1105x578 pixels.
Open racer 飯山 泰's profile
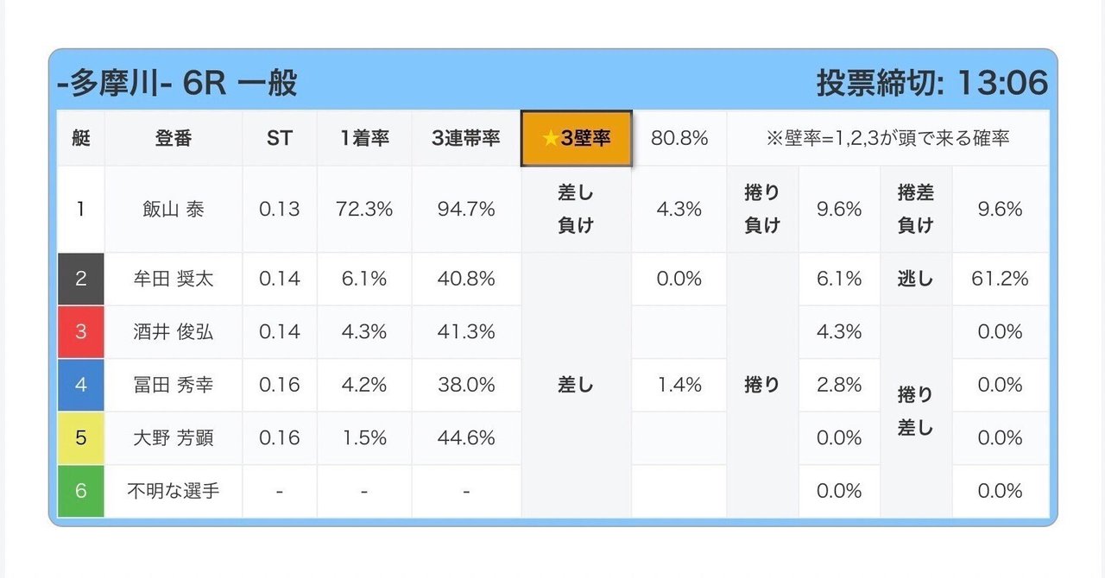pyautogui.click(x=174, y=209)
